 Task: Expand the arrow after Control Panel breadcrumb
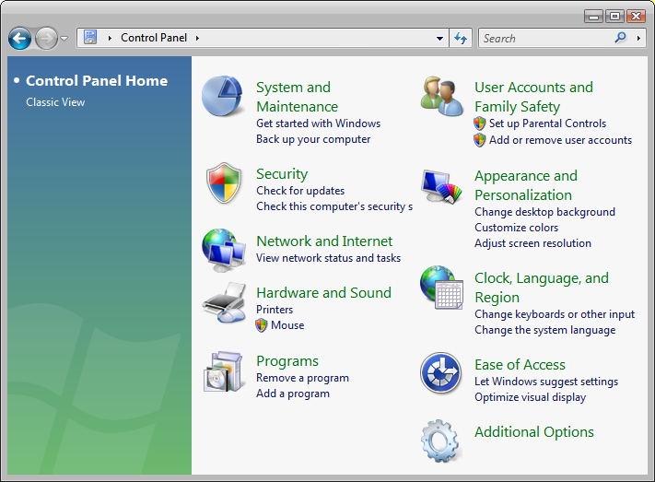(197, 38)
